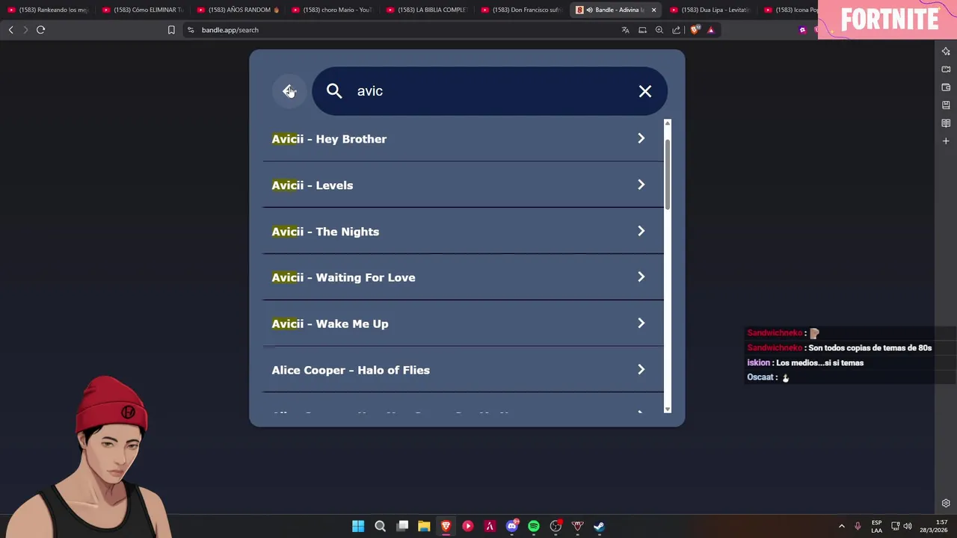Click the Brave browser taskbar icon

[446, 526]
